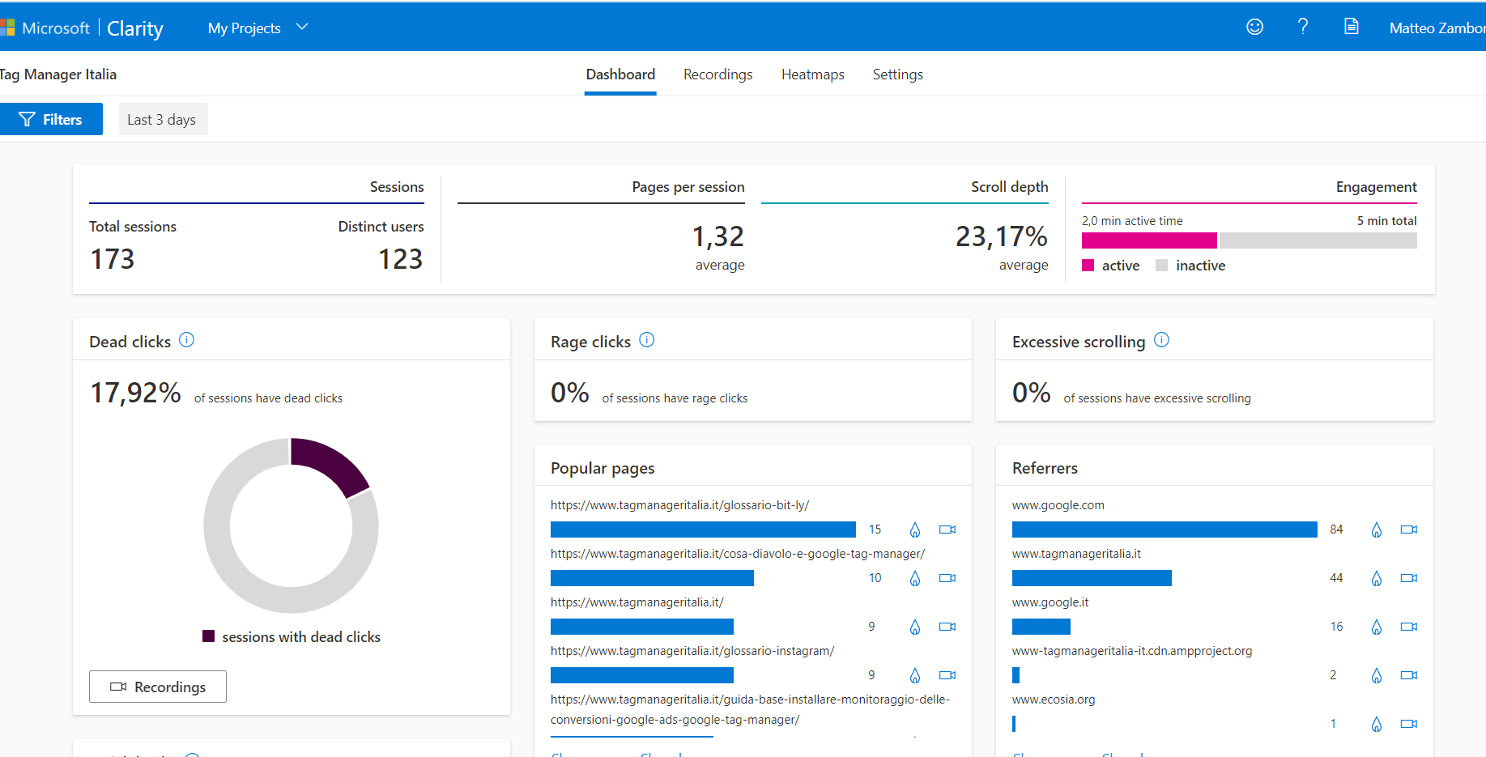Open the Clarity home link

point(135,28)
